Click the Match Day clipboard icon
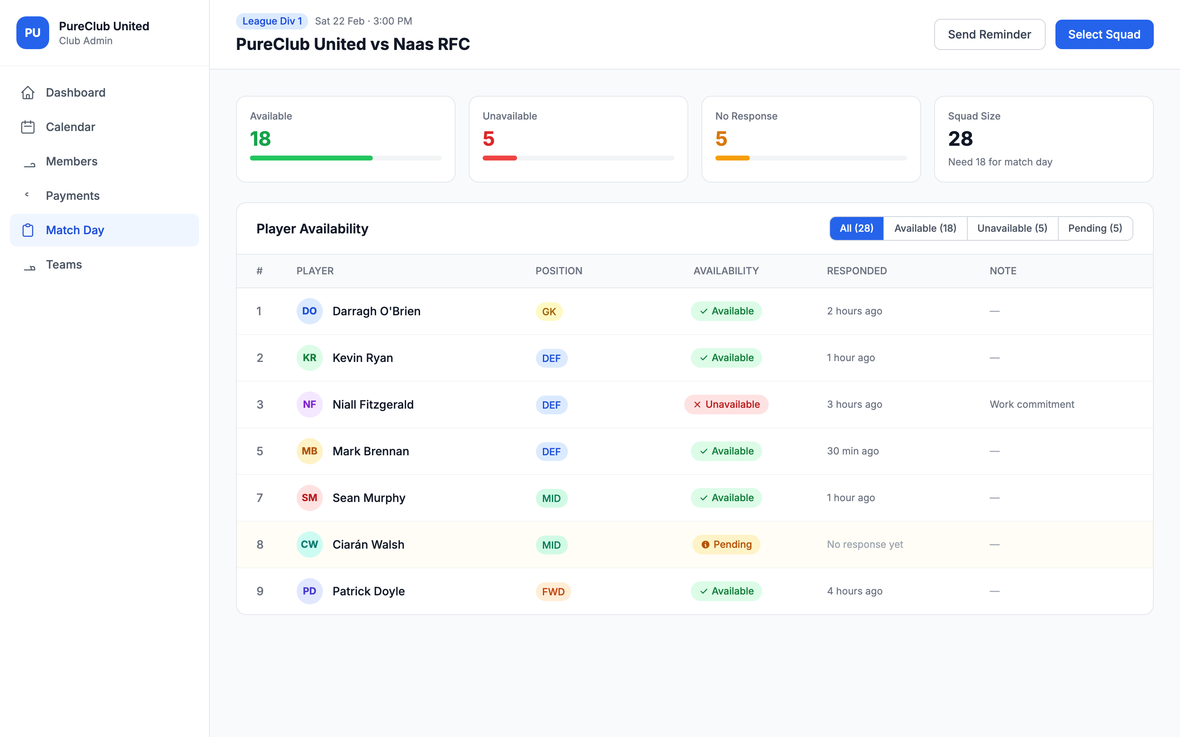The width and height of the screenshot is (1180, 737). coord(28,230)
